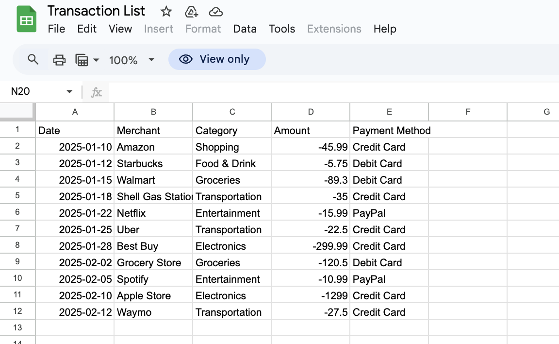This screenshot has width=559, height=344.
Task: Select the Uber merchant cell
Action: pyautogui.click(x=153, y=229)
